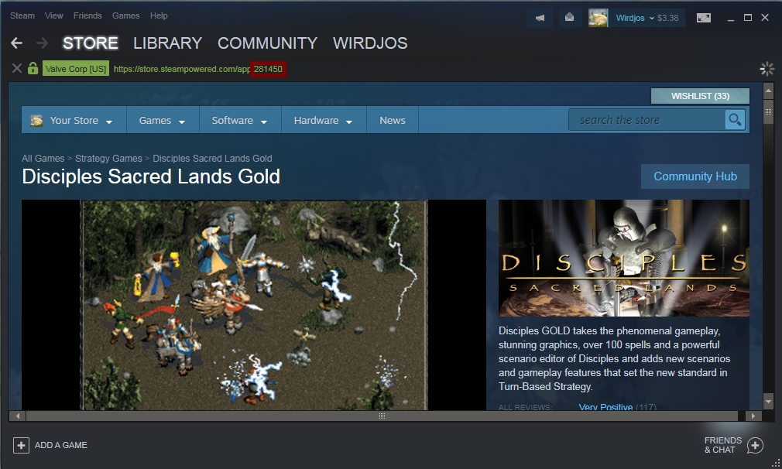Click ADD A GAME label

click(x=61, y=445)
